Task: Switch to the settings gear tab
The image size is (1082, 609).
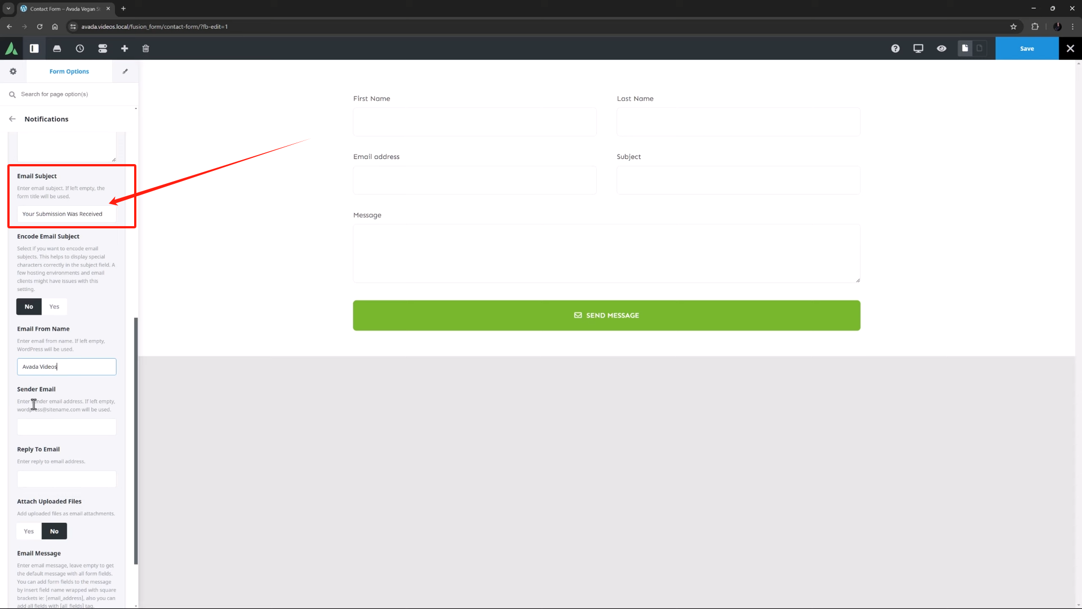Action: (13, 72)
